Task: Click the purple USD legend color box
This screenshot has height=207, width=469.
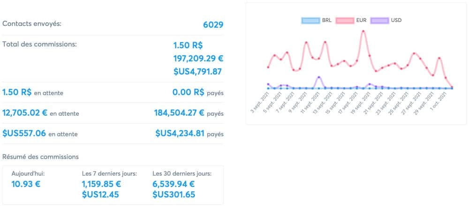Action: tap(379, 21)
